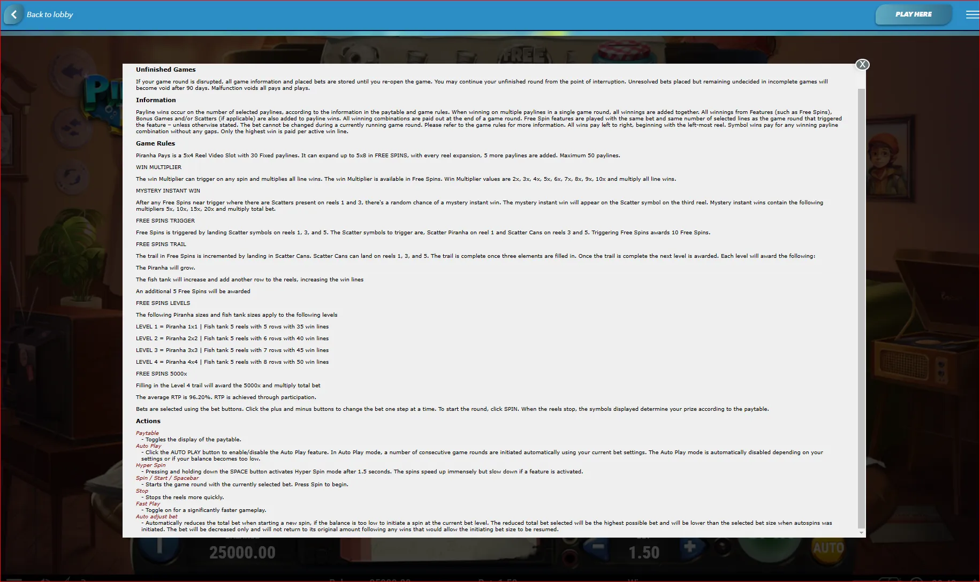Screen dimensions: 980x582
Task: Click the red Hyper Spin action label
Action: [150, 465]
